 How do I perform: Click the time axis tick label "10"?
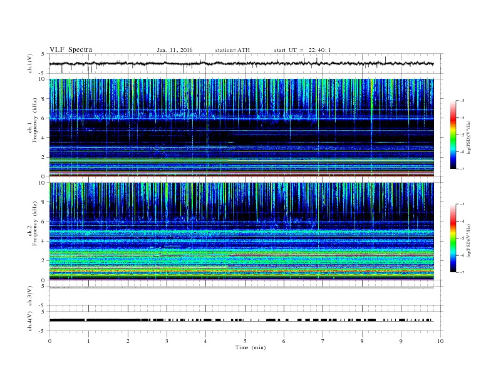(440, 341)
